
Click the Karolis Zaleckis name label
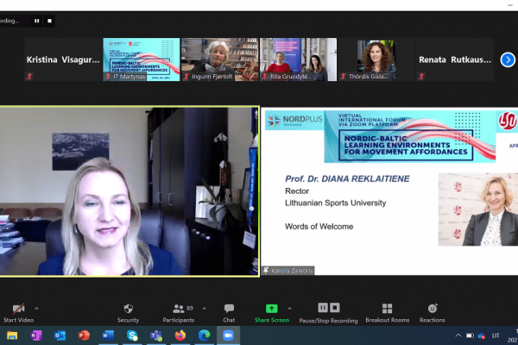(x=288, y=271)
